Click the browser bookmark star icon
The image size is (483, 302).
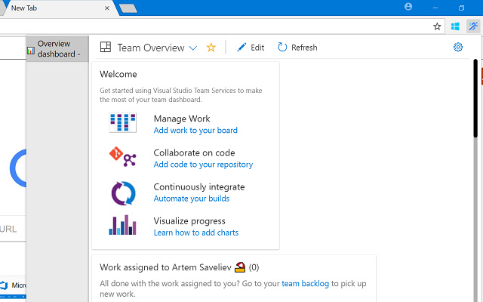pos(437,26)
